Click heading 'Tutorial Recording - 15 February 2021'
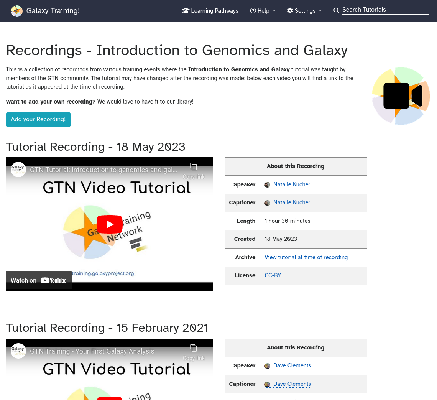This screenshot has height=400, width=437. (x=107, y=328)
